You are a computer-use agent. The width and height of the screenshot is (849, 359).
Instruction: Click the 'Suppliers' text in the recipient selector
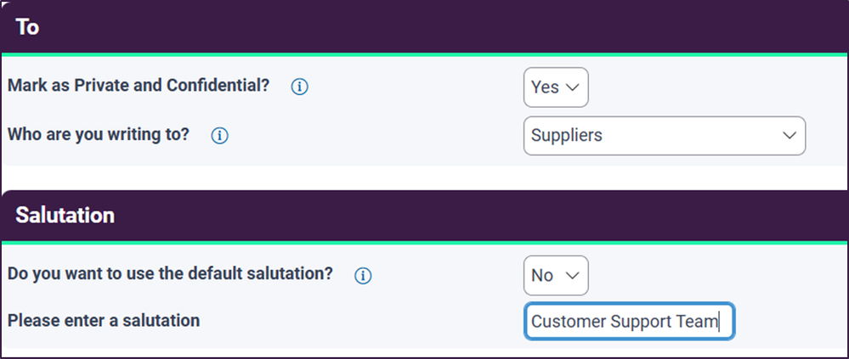[x=566, y=135]
